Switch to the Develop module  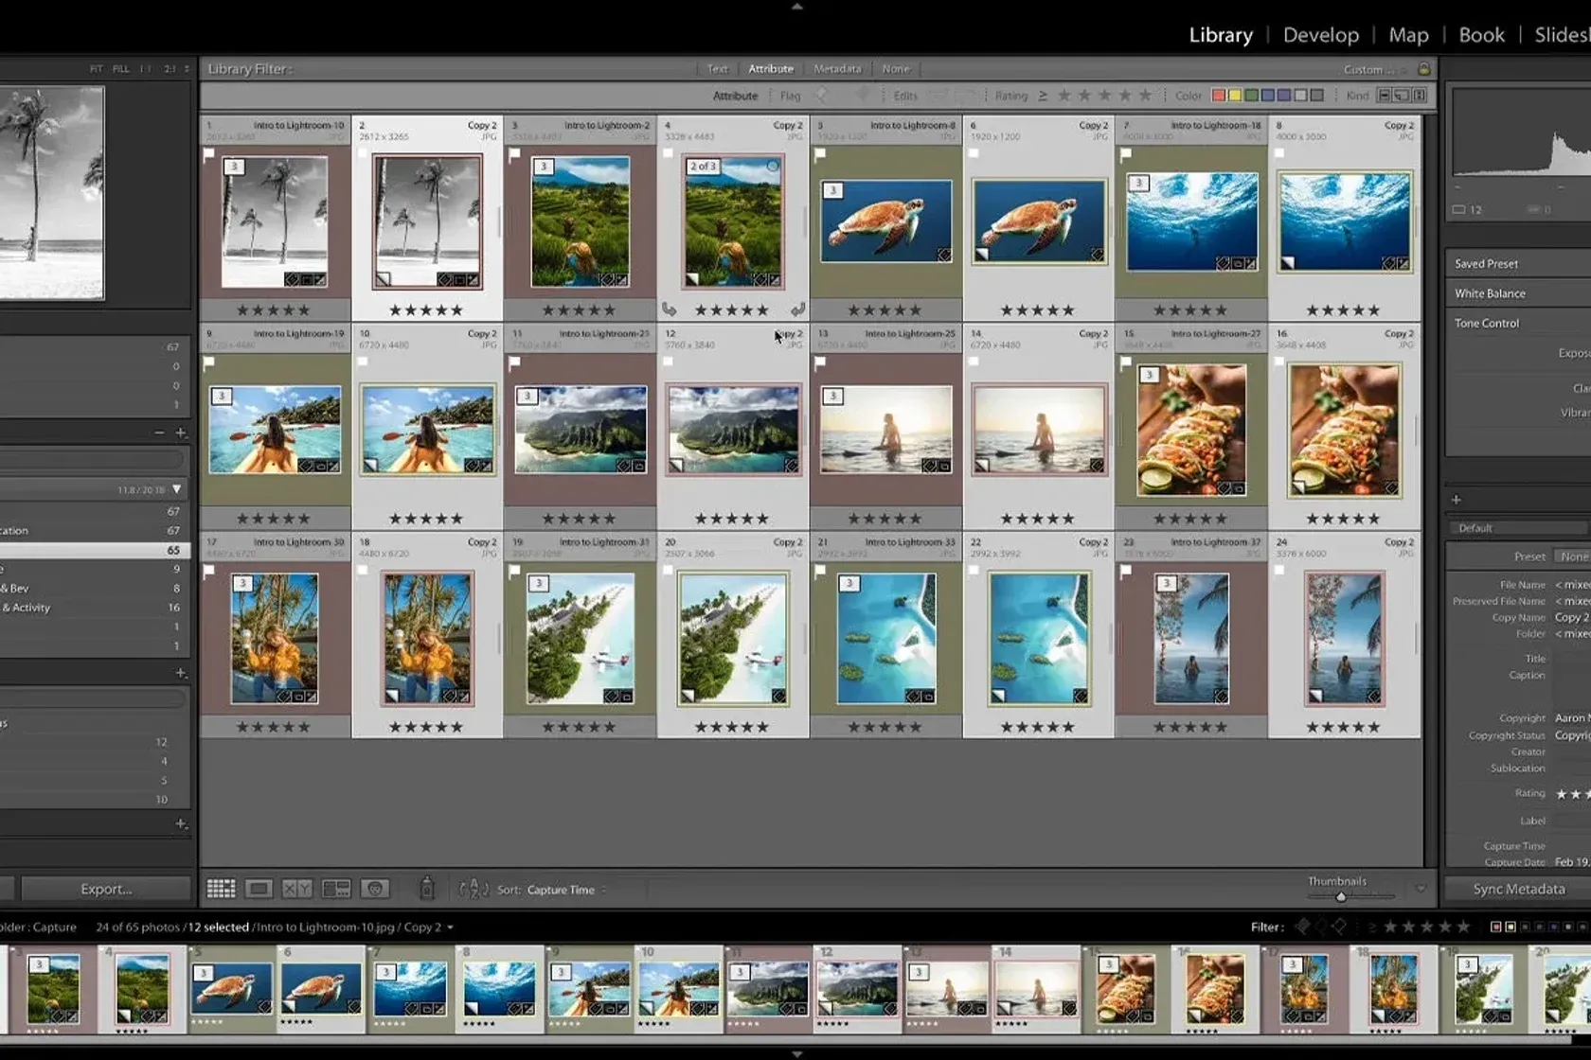point(1320,35)
